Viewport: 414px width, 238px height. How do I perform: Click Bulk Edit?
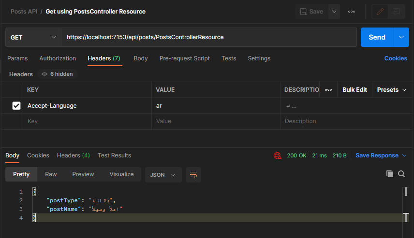click(355, 90)
